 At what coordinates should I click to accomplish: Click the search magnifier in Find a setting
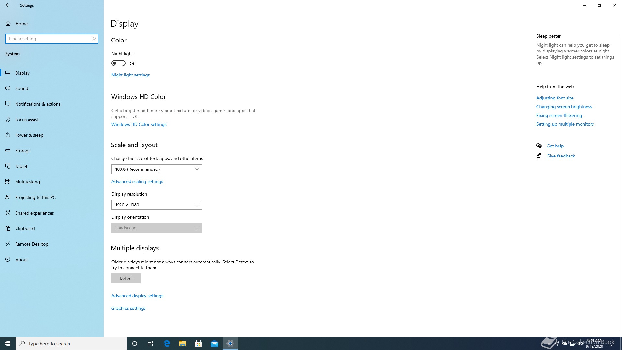(94, 39)
